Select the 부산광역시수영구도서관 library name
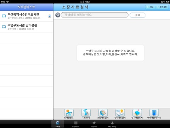Screen dimensions: 170x128 [23, 15]
